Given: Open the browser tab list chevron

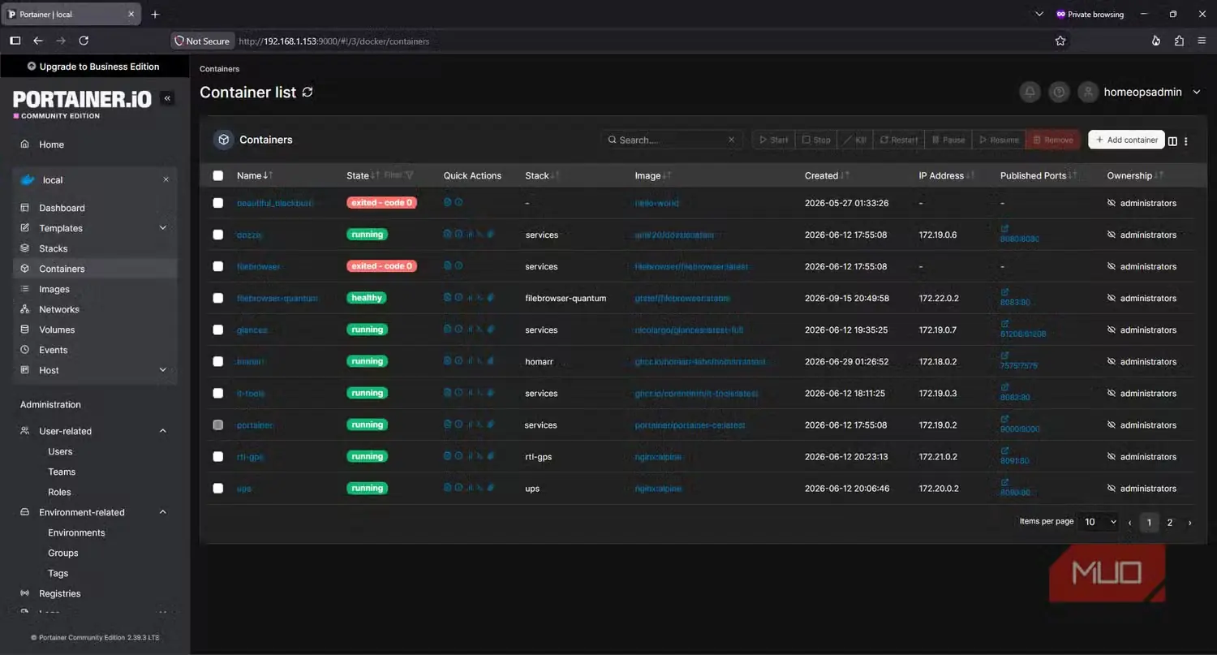Looking at the screenshot, I should pyautogui.click(x=1039, y=14).
